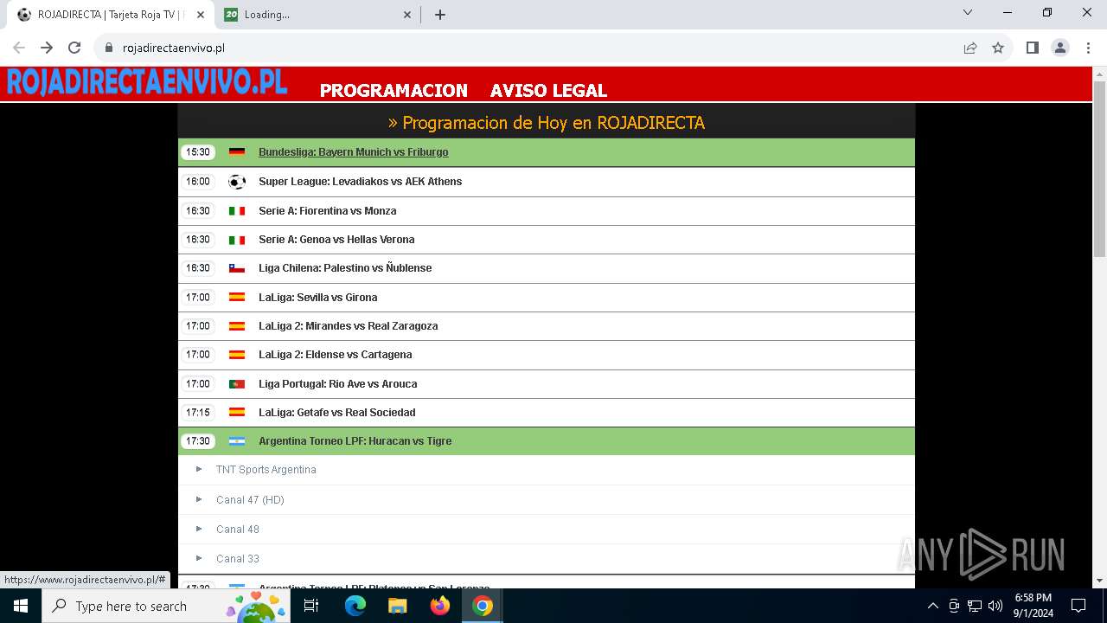The height and width of the screenshot is (623, 1107).
Task: Click Spanish flag beside Sevilla vs Girona
Action: tap(237, 298)
